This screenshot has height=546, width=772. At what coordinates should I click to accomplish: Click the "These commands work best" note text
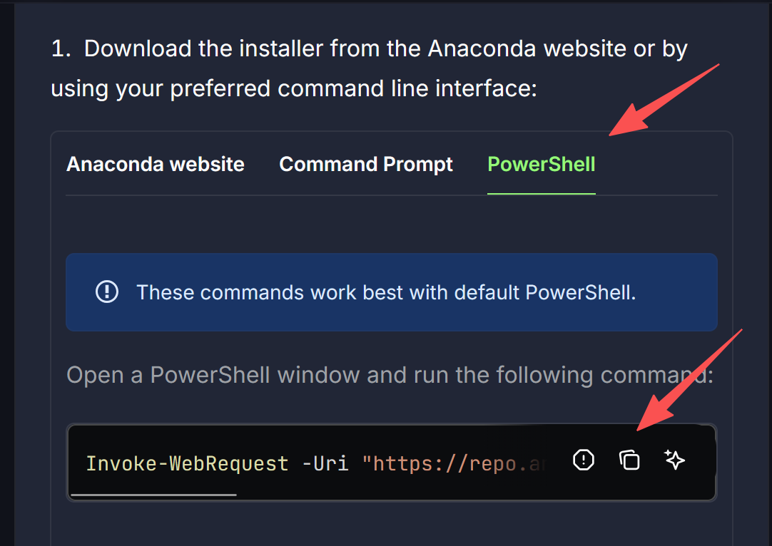385,292
